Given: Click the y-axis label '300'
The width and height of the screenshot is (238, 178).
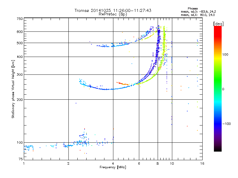Looking at the screenshot, I should click(20, 74).
